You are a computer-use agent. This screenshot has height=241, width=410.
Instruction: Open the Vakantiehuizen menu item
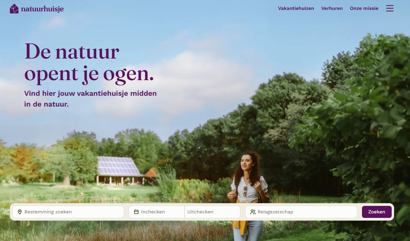coord(296,8)
